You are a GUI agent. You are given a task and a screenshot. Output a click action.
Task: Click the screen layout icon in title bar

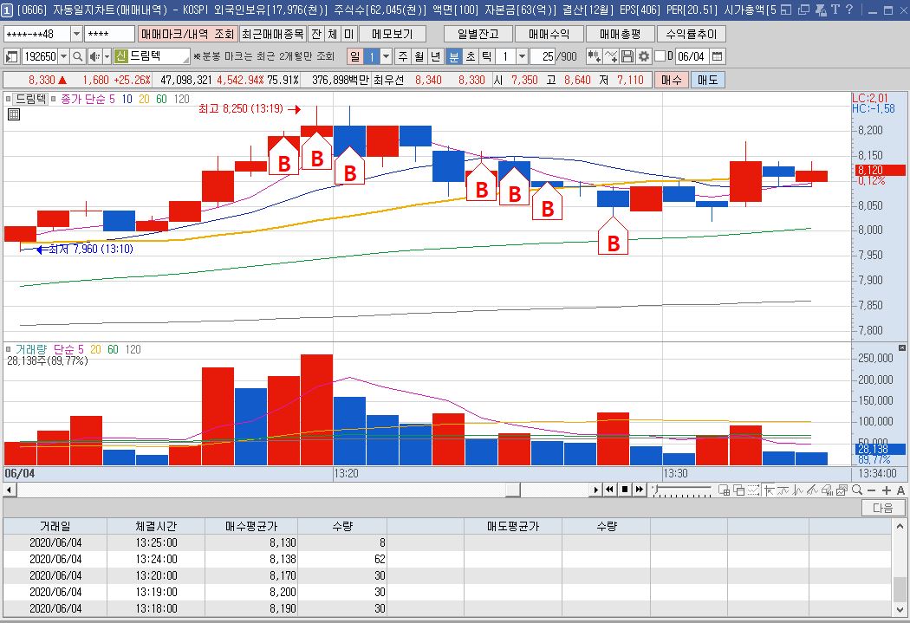[786, 10]
